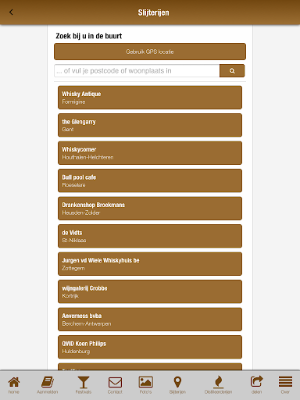Select de Vidts St-Niklaas store
Screen dimensions: 300x400
click(150, 236)
